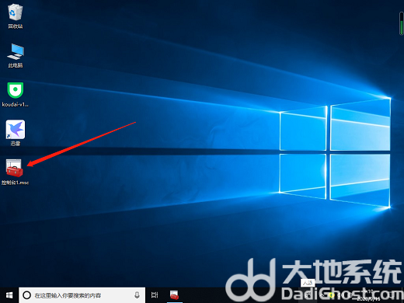The height and width of the screenshot is (303, 404).
Task: Select the 控制台1.msc toolbox icon
Action: point(15,168)
